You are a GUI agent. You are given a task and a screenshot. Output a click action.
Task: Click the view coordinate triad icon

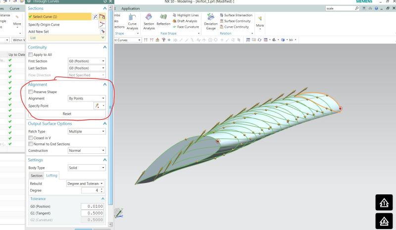coord(118,213)
